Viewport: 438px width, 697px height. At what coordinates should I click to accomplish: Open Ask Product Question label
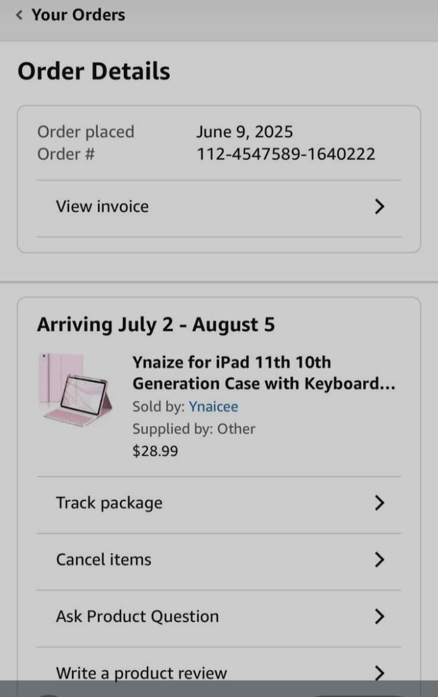137,617
